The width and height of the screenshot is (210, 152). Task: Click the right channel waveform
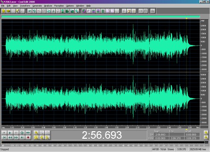pyautogui.click(x=100, y=98)
